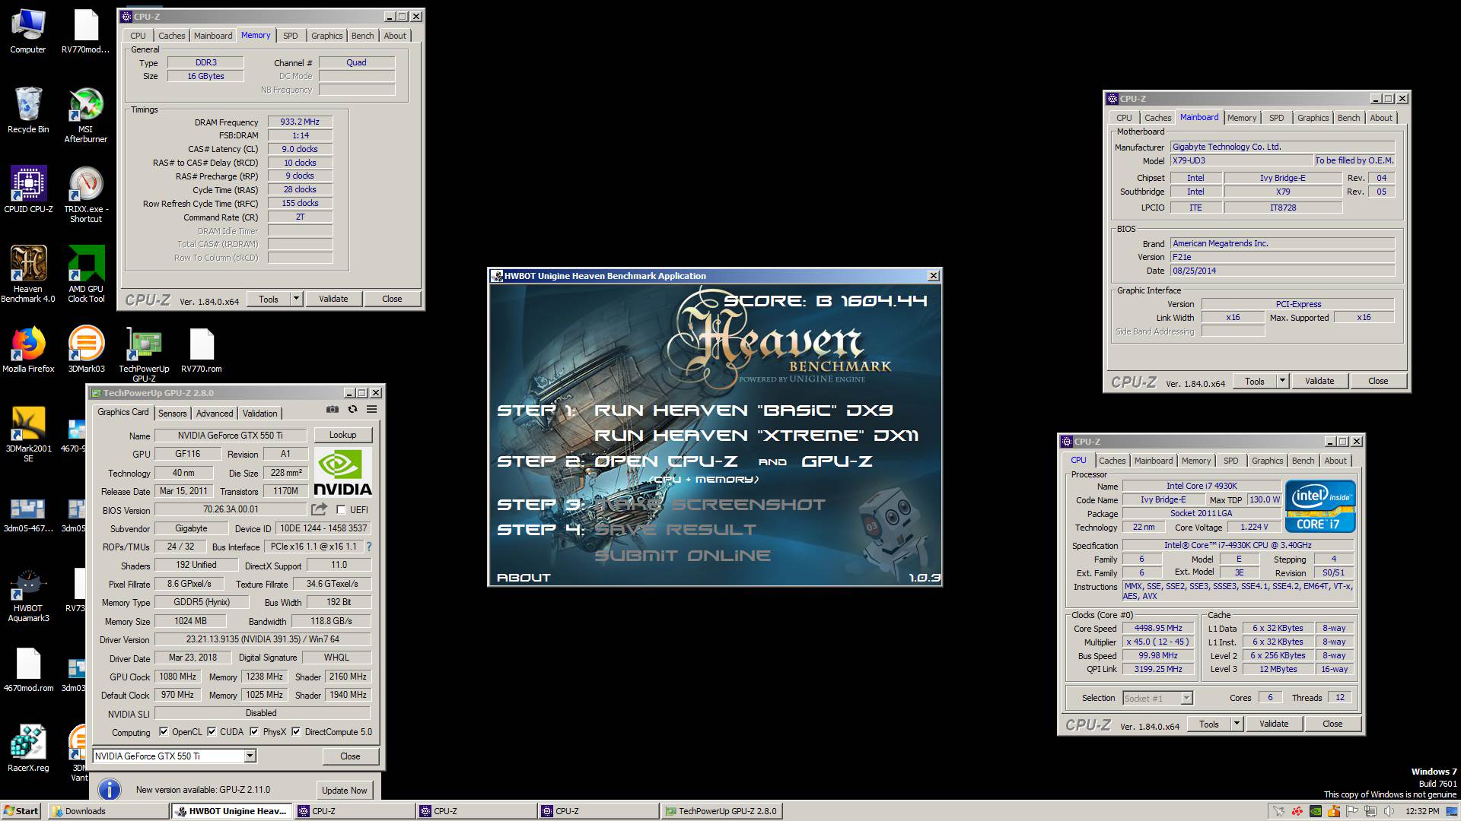
Task: Switch to Graphics tab in Mainboard CPU-Z window
Action: [x=1313, y=118]
